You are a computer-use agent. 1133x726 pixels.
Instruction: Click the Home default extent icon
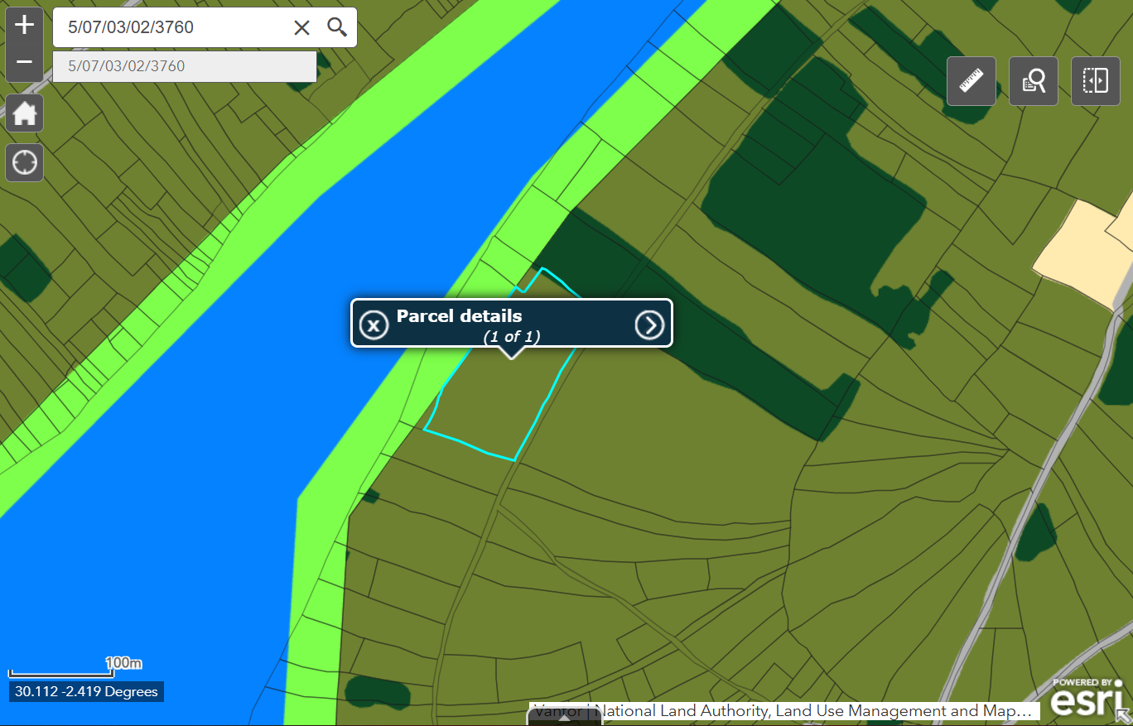[x=25, y=113]
